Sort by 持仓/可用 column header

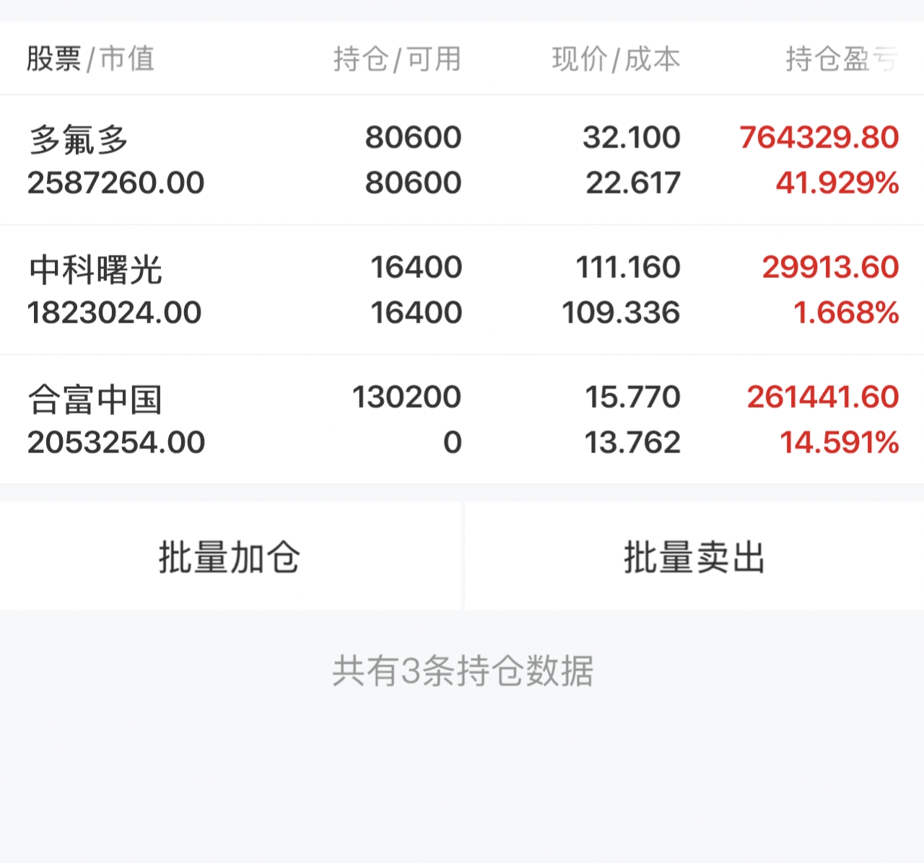397,58
